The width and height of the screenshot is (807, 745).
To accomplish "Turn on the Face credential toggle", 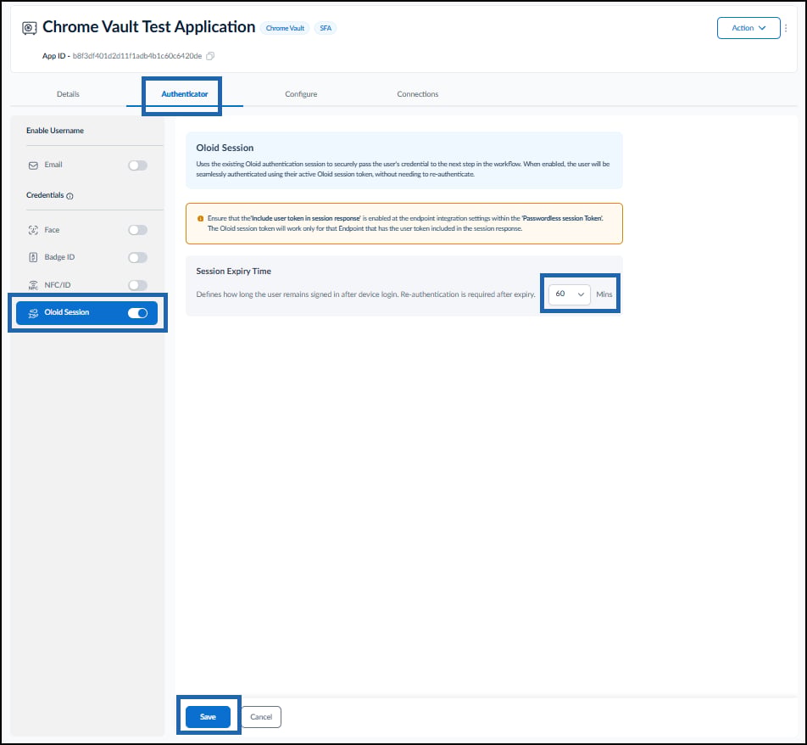I will coord(137,230).
